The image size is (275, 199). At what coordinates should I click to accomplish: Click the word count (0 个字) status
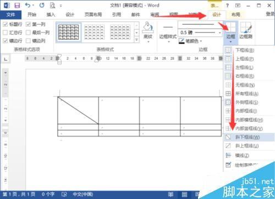[48, 194]
